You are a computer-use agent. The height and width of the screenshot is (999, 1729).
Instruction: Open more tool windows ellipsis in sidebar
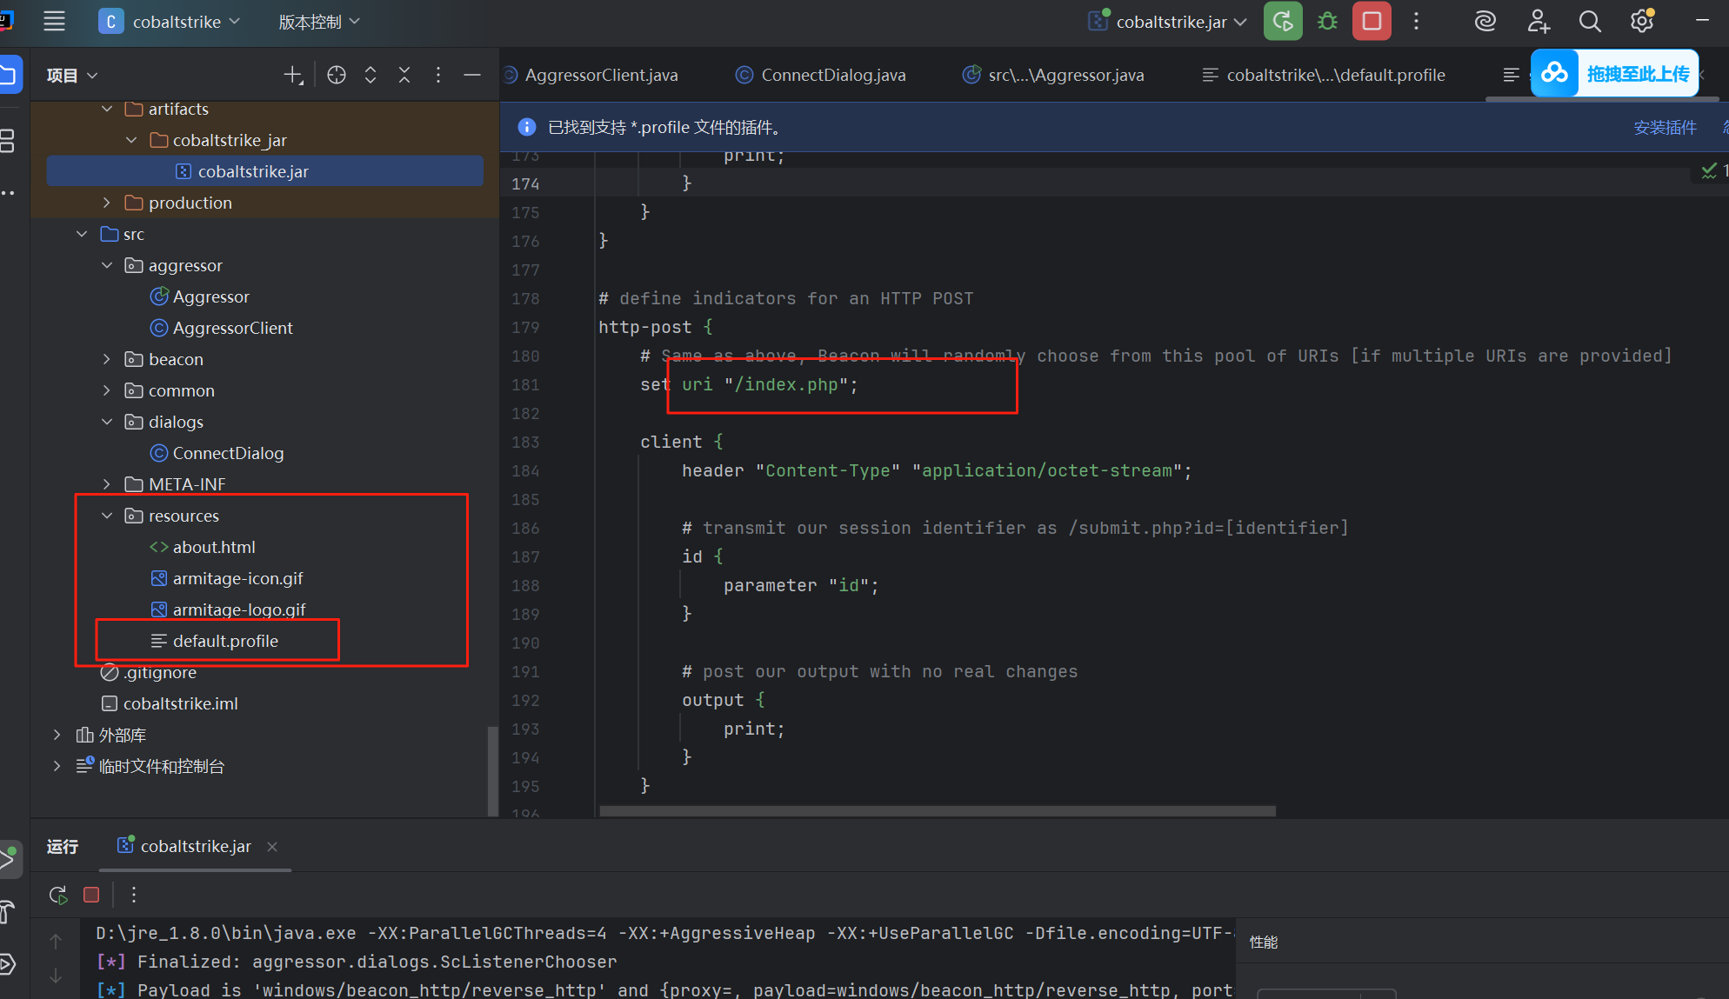coord(7,192)
